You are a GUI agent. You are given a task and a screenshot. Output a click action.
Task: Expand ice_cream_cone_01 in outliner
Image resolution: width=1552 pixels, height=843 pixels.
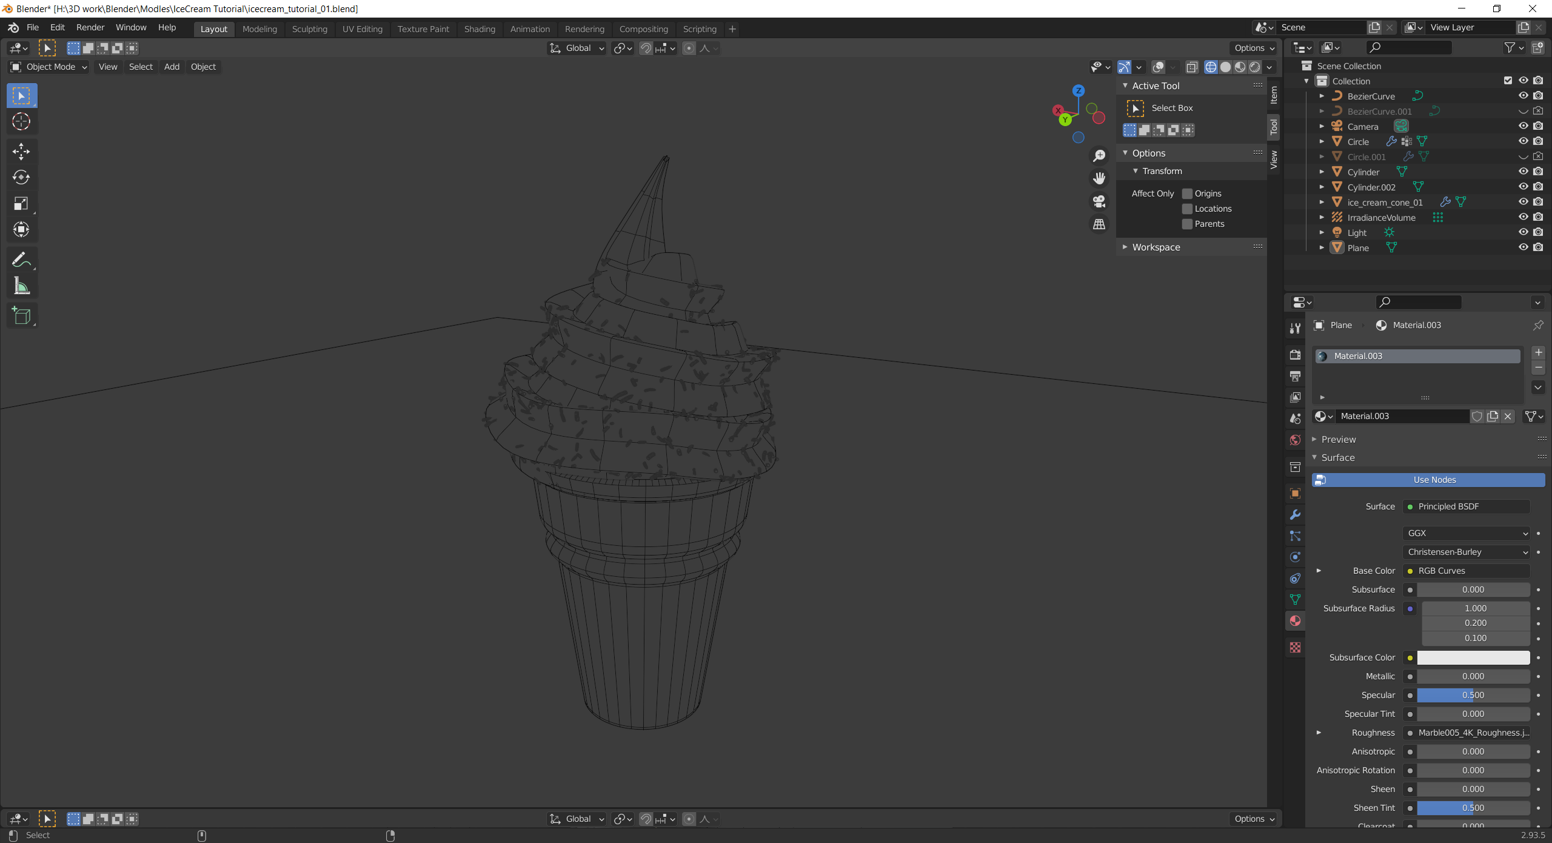coord(1322,202)
